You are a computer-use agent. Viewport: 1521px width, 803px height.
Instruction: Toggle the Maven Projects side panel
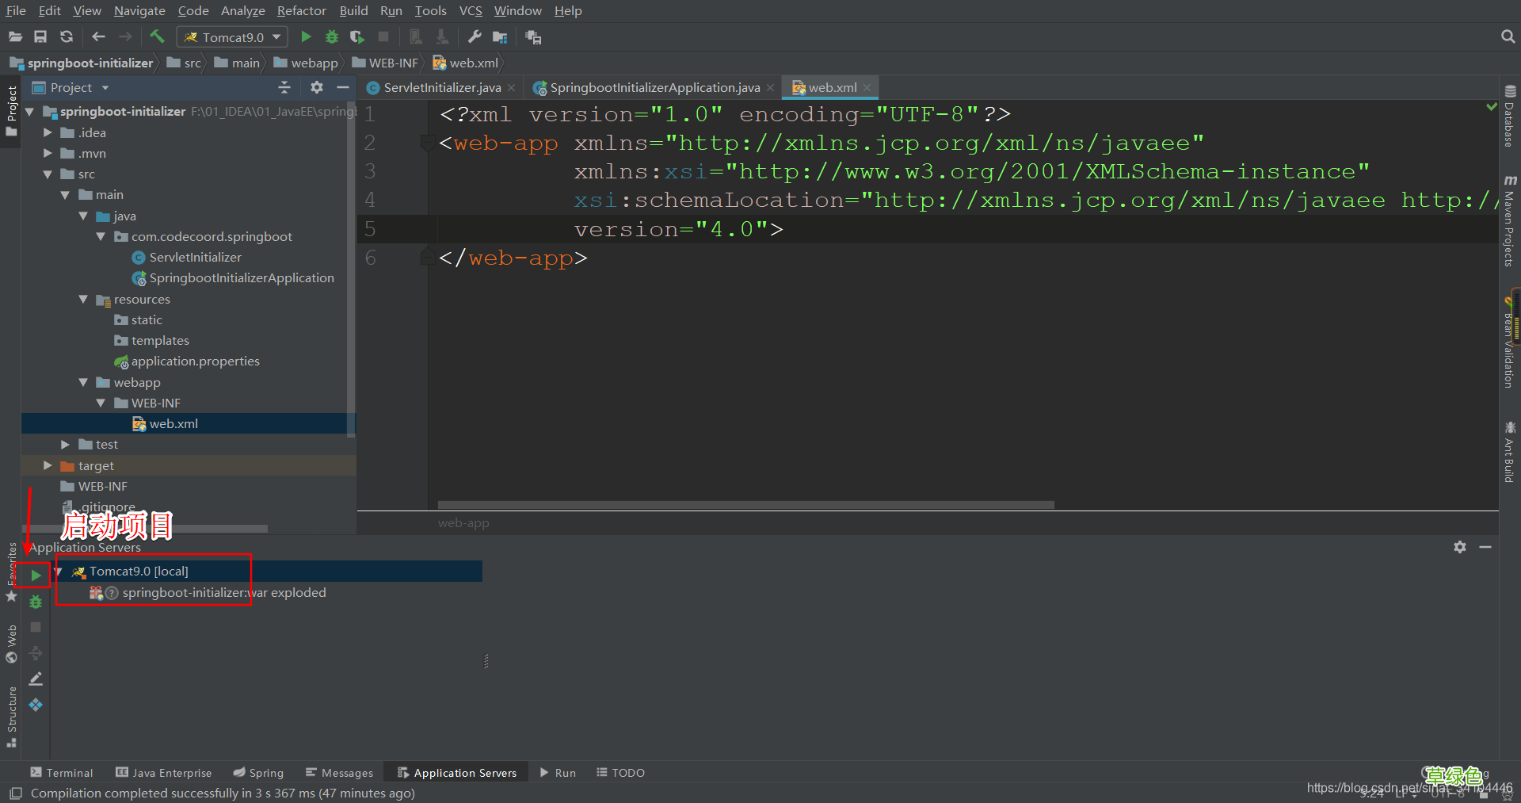click(1509, 222)
